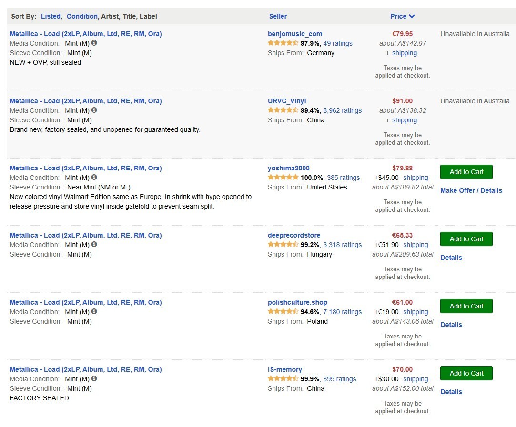Screen dimensions: 516x427
Task: Add yoshima2000 listing to cart
Action: pos(466,172)
